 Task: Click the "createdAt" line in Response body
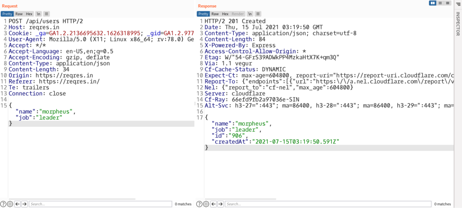click(x=276, y=142)
